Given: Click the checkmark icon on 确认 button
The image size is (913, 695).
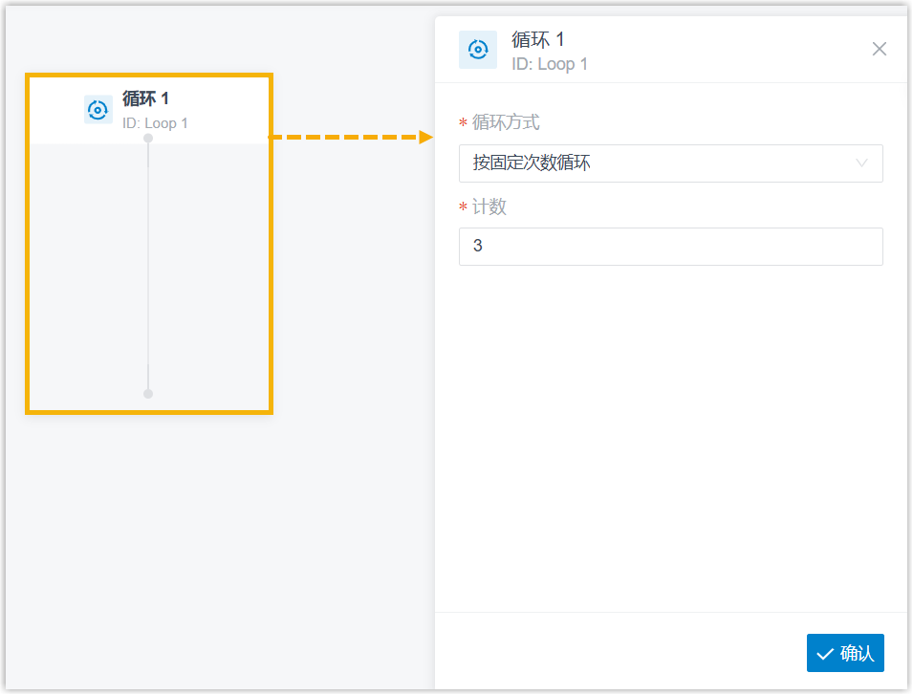Looking at the screenshot, I should click(825, 654).
